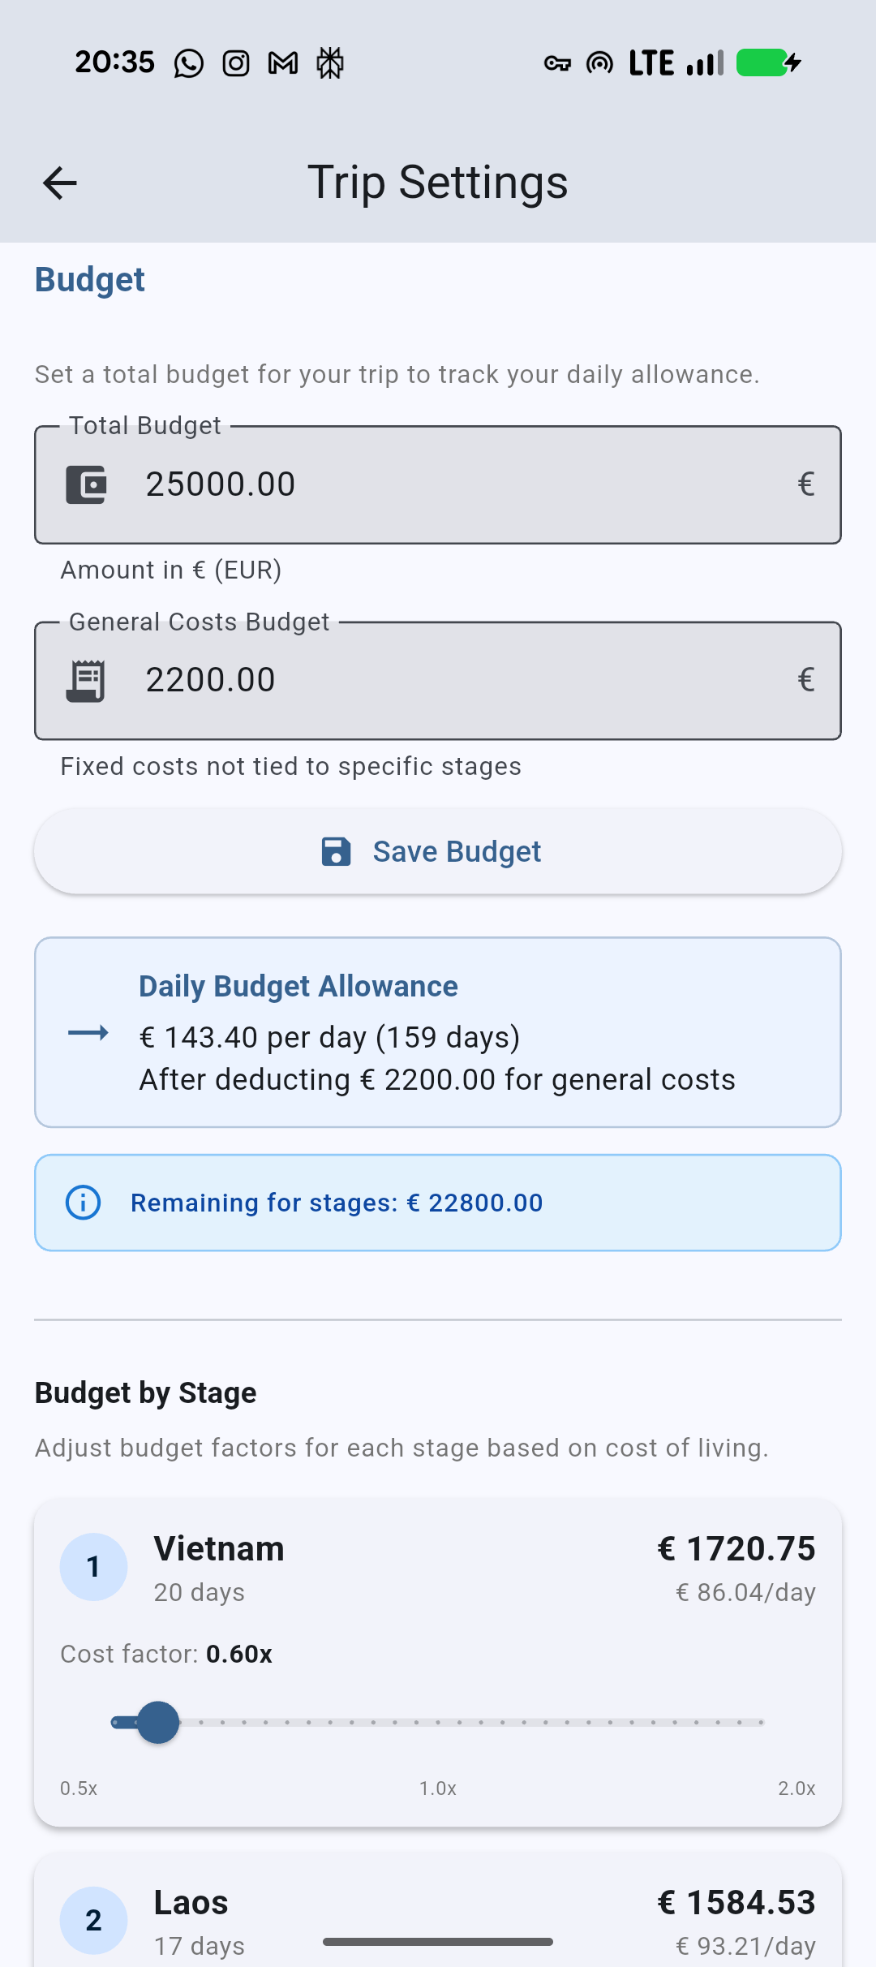Click the receipt icon in General Costs field
This screenshot has width=876, height=1967.
click(x=85, y=680)
